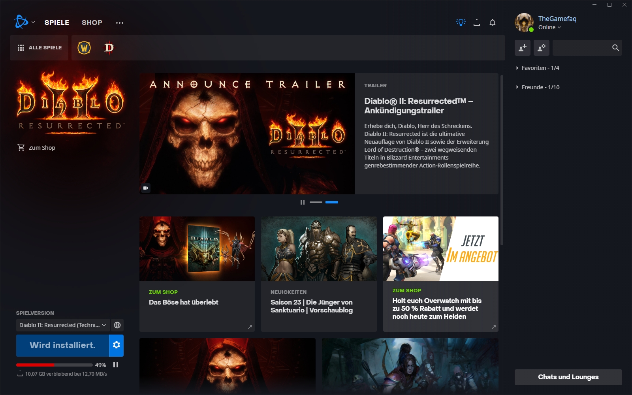This screenshot has height=395, width=632.
Task: Click the friend search magnifier icon
Action: coord(615,48)
